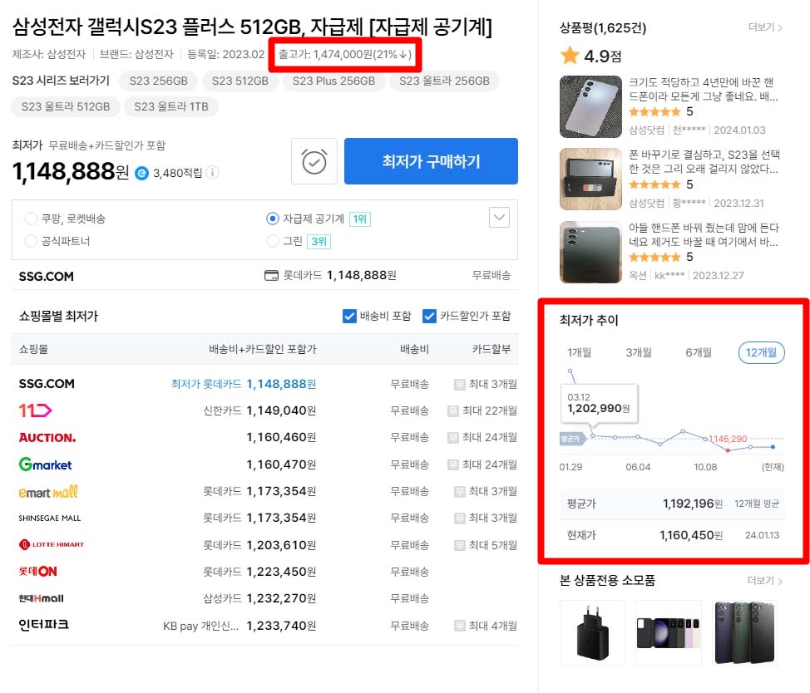Click the info icon beside 3,480 points
The height and width of the screenshot is (693, 810).
212,172
